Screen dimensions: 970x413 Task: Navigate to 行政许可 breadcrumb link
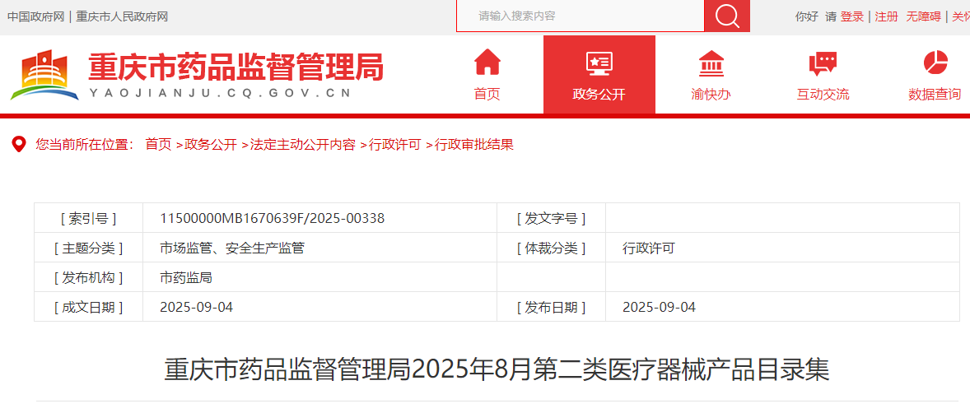click(394, 145)
